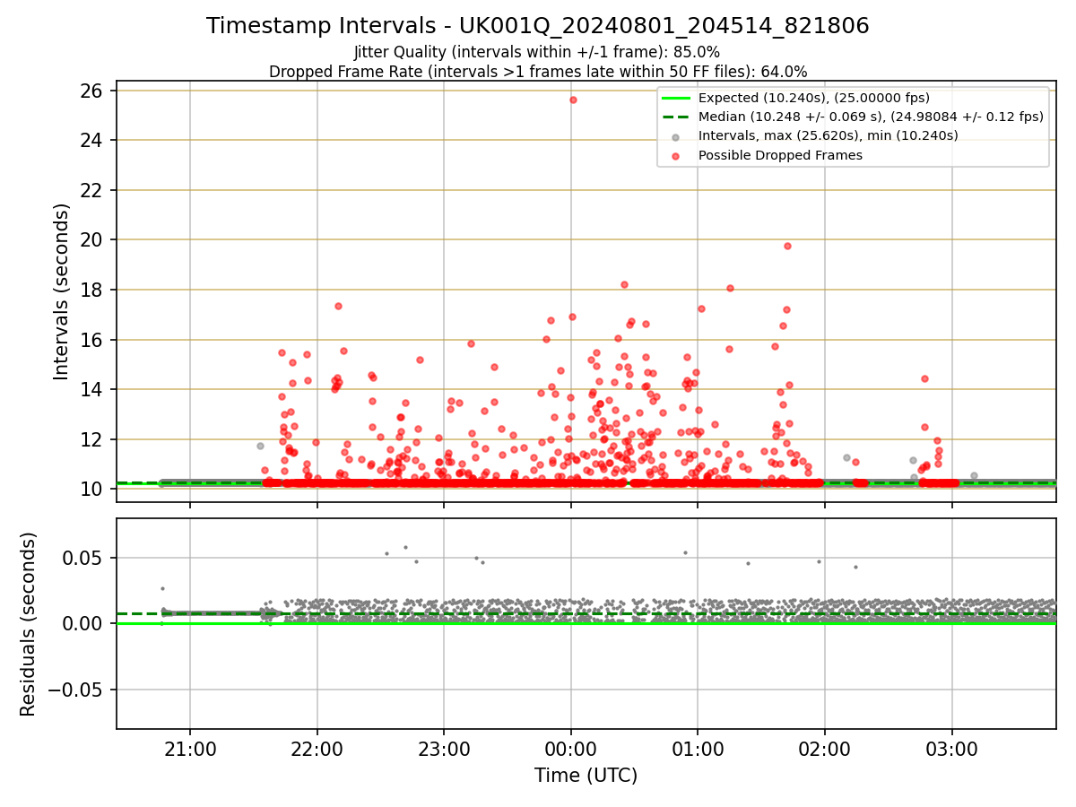Click the "Jitter Quality" 85.0% subtitle line
The image size is (1076, 807).
click(537, 52)
